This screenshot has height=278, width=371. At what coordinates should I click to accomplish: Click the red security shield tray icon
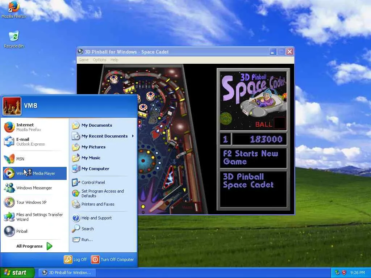[x=344, y=273]
